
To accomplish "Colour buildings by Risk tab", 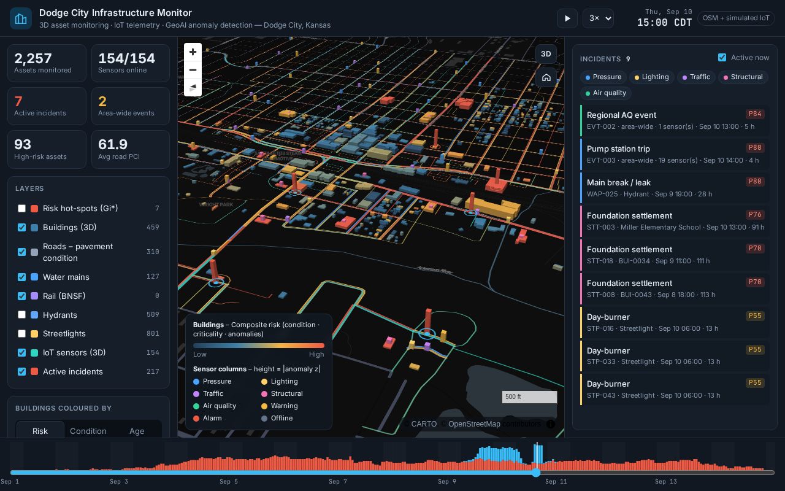I will pos(40,431).
